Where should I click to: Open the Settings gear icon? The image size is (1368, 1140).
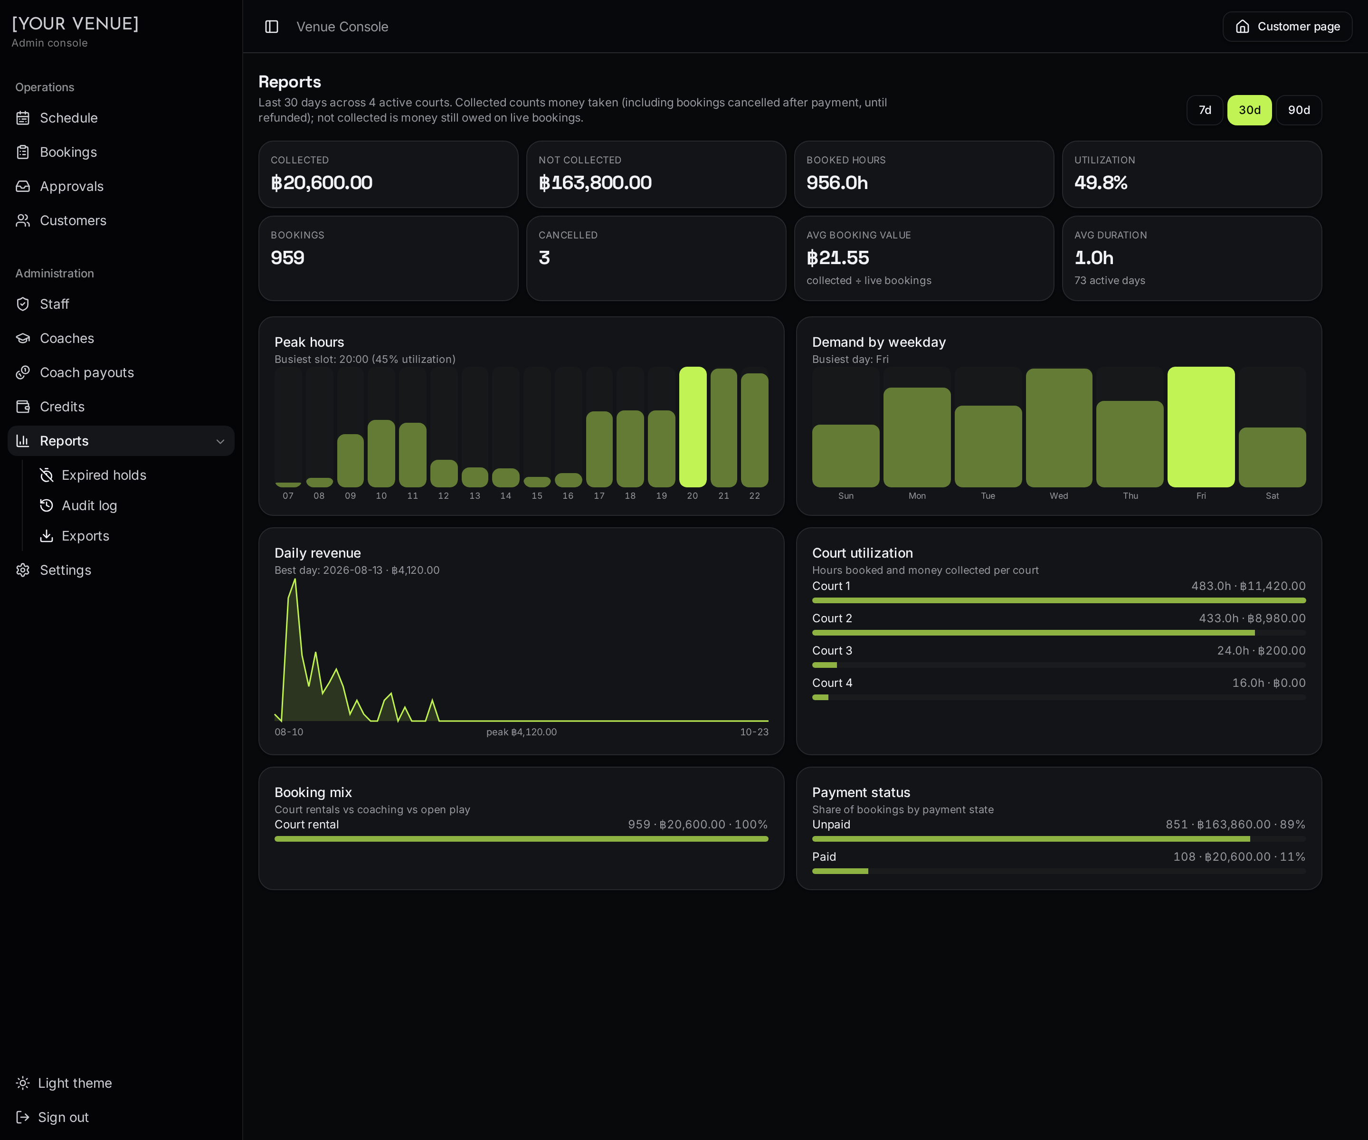(23, 570)
